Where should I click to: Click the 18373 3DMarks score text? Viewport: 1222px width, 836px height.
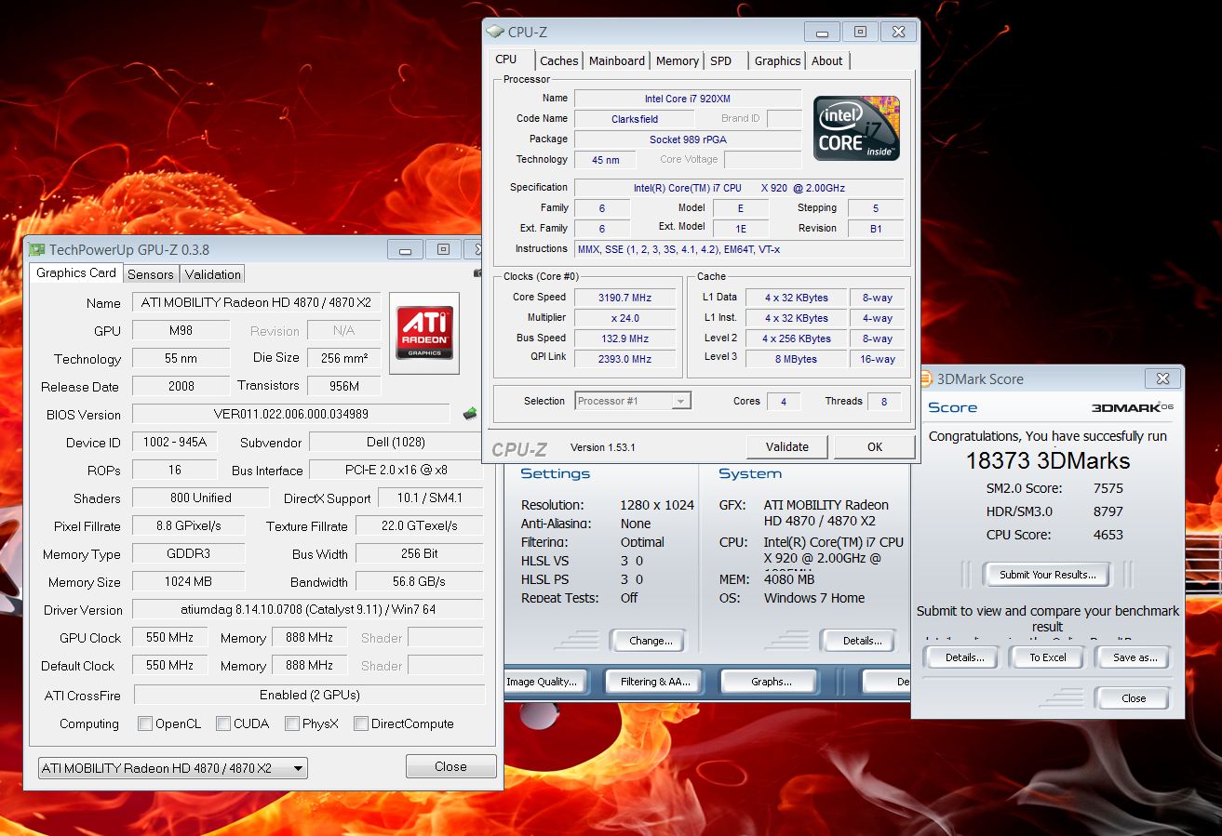click(x=1047, y=460)
